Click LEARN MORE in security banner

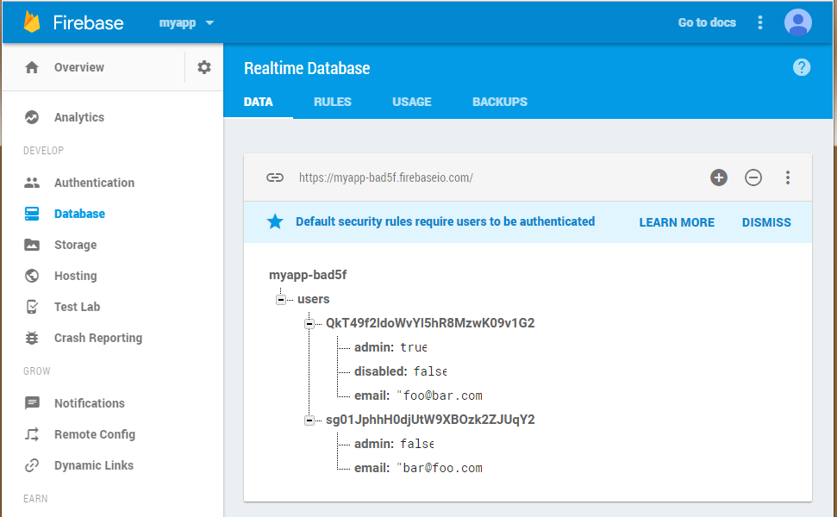tap(677, 222)
